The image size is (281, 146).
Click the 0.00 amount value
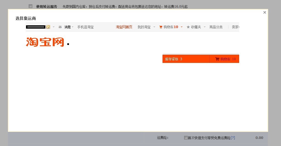pos(259,138)
